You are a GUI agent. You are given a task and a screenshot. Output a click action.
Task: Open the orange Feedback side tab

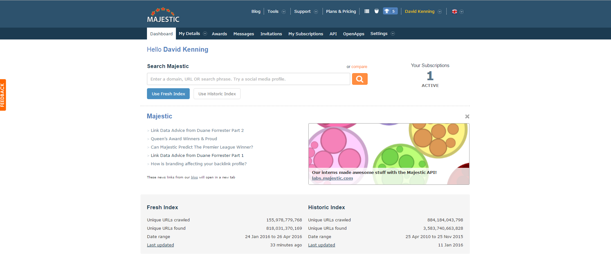[3, 95]
